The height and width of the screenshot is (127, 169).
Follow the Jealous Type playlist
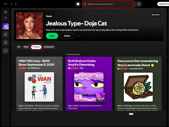(x=67, y=36)
